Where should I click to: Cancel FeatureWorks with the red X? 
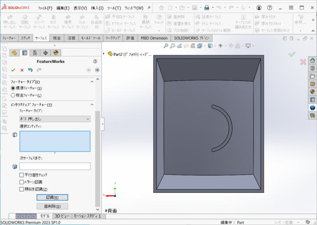tap(22, 70)
